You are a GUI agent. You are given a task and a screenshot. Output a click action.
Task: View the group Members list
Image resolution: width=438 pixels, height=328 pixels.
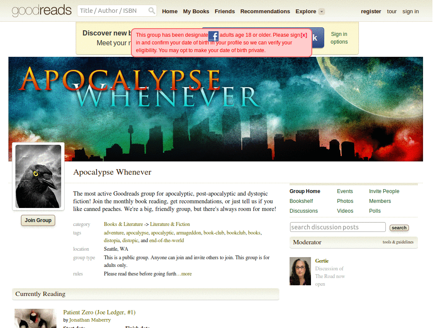click(380, 201)
